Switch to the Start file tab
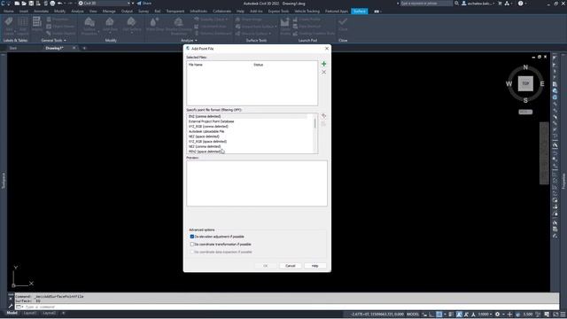 point(13,48)
